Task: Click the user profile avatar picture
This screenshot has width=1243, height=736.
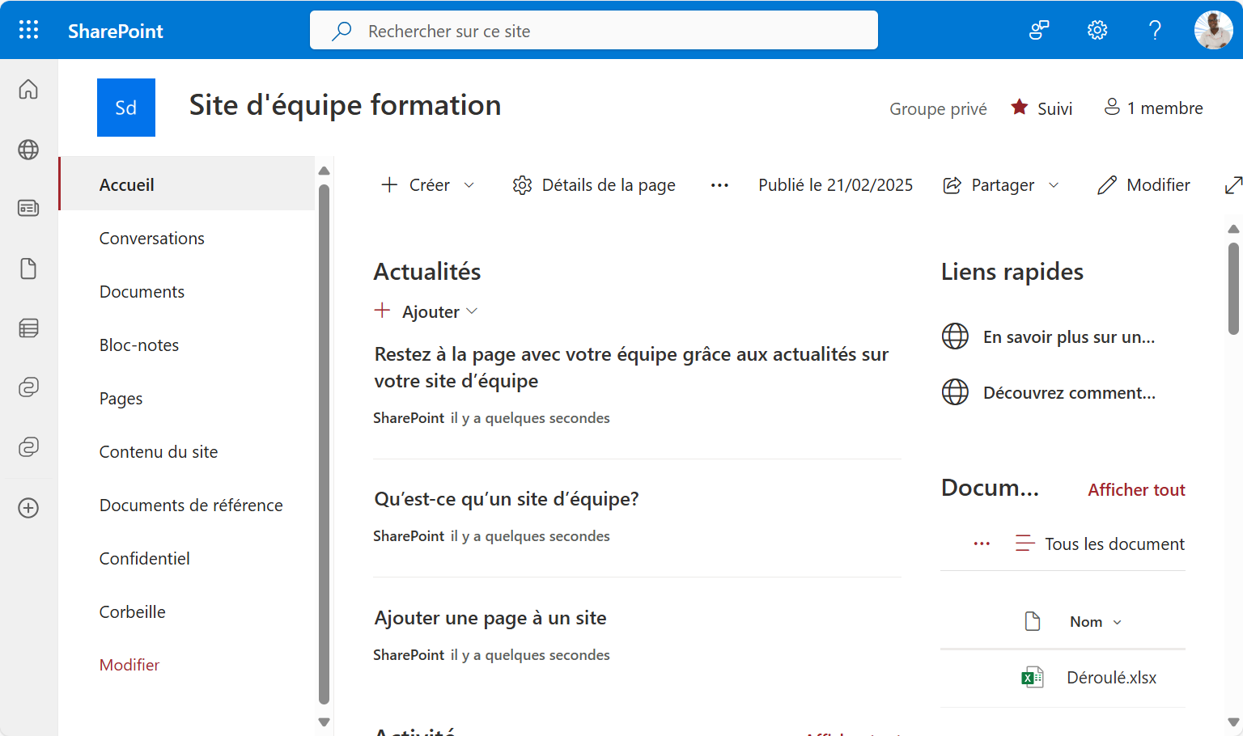Action: pyautogui.click(x=1212, y=31)
